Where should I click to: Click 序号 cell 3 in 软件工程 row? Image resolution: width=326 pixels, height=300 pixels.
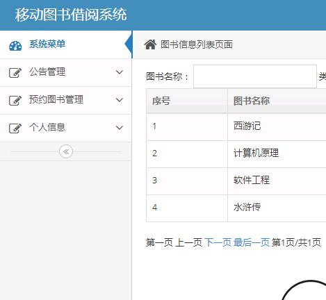[187, 181]
